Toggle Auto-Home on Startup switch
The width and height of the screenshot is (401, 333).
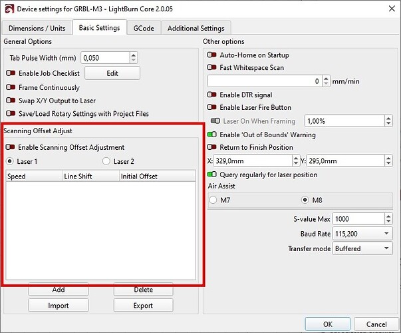click(212, 55)
